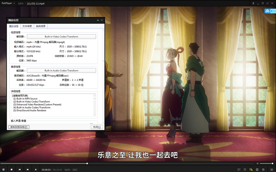Viewport: 276px width, 172px height.
Task: Pause the video playback
Action: point(4,169)
